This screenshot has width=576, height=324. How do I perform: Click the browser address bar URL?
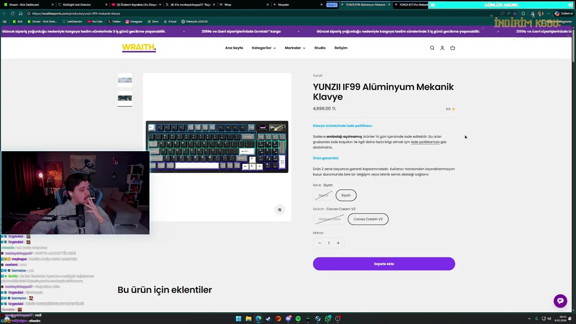tap(76, 13)
